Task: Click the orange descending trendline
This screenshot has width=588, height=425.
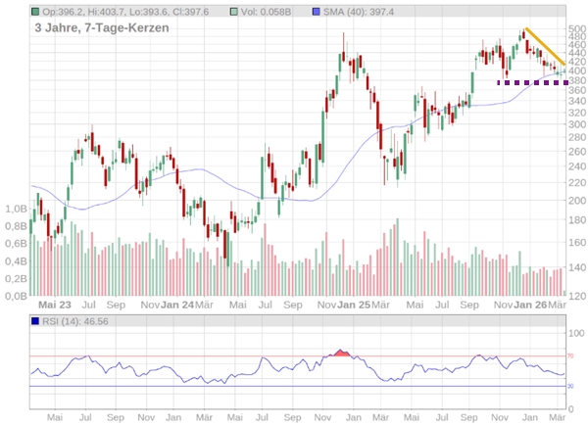Action: click(x=546, y=47)
